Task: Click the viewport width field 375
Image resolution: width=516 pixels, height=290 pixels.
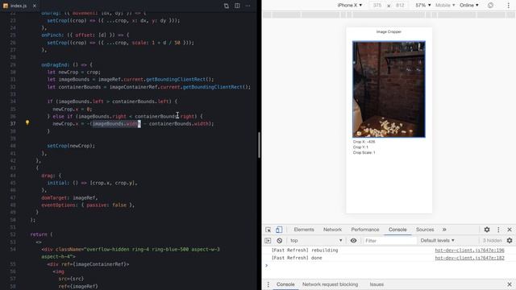Action: (x=377, y=6)
